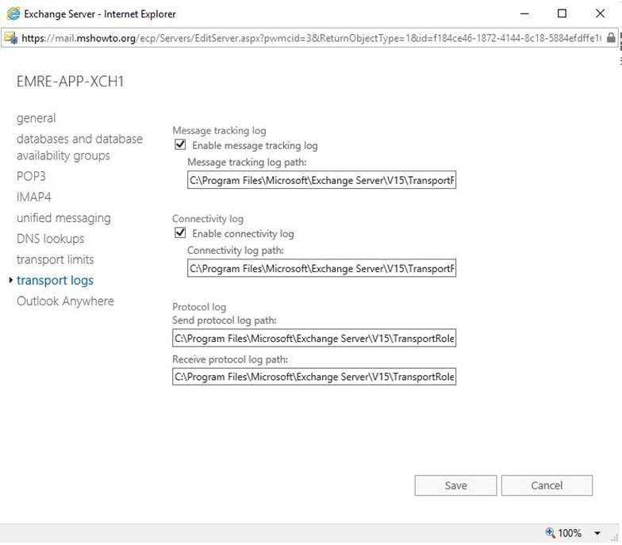Screen dimensions: 622x545
Task: Click the Protocol log heading
Action: coord(199,306)
